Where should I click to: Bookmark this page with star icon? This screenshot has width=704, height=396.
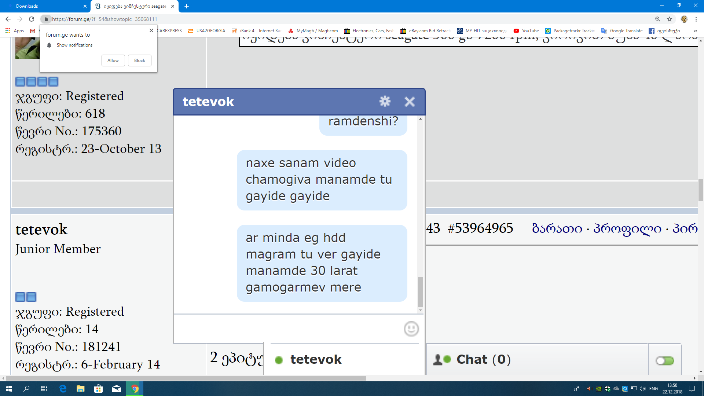pos(670,19)
